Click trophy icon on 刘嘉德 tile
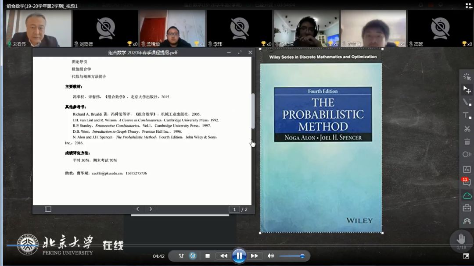 (129, 44)
